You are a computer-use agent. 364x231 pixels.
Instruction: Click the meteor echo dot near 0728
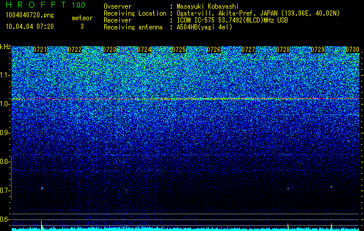click(x=288, y=189)
